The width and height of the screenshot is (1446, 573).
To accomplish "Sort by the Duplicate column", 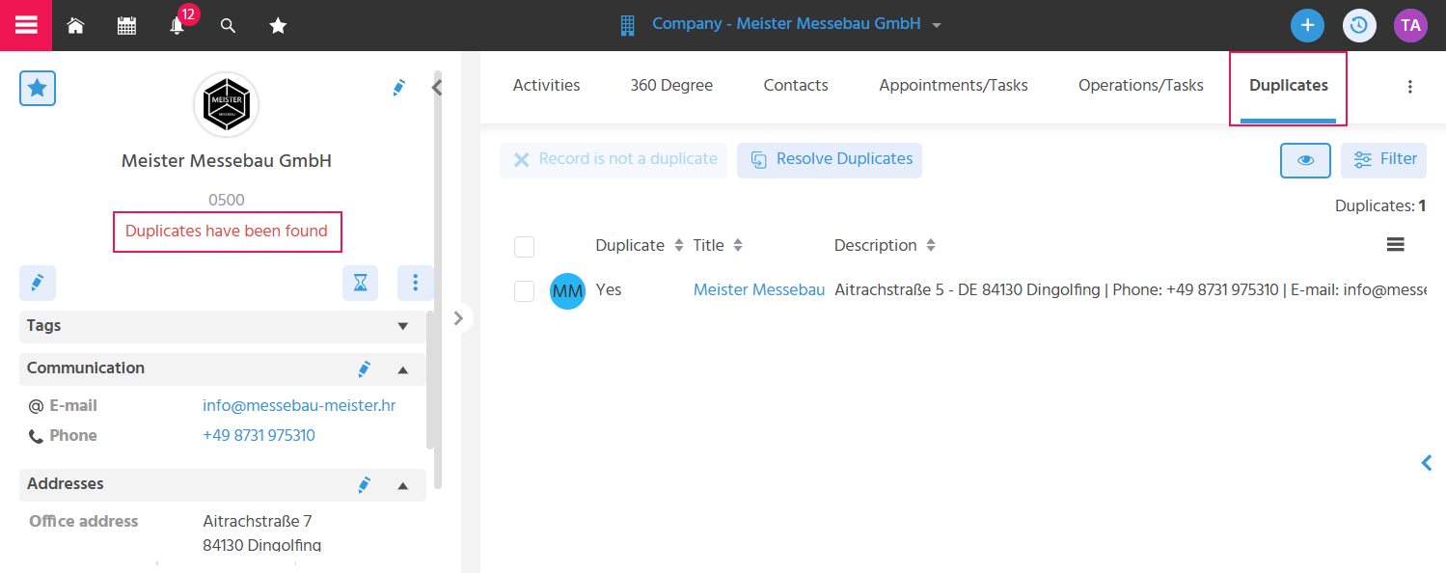I will pyautogui.click(x=640, y=246).
